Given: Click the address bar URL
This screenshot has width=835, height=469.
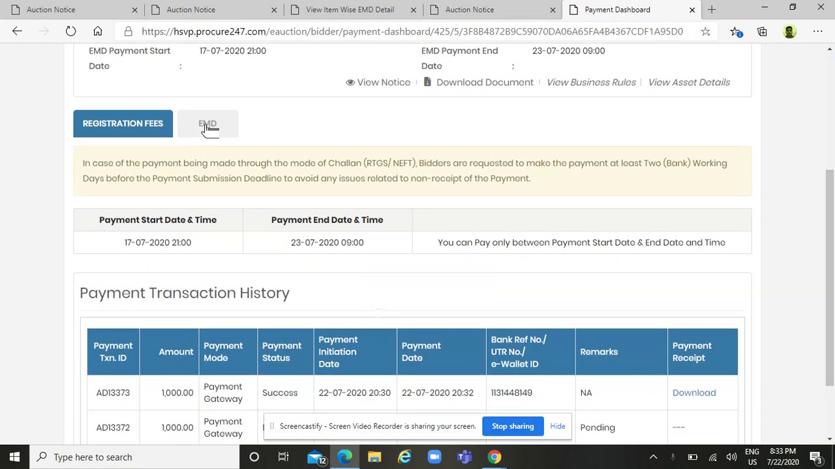Looking at the screenshot, I should (x=412, y=31).
